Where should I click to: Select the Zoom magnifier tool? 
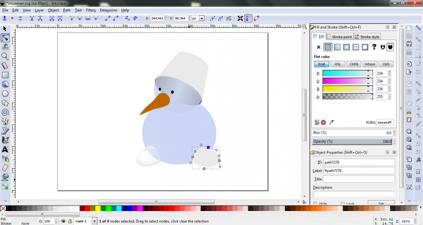(x=5, y=56)
